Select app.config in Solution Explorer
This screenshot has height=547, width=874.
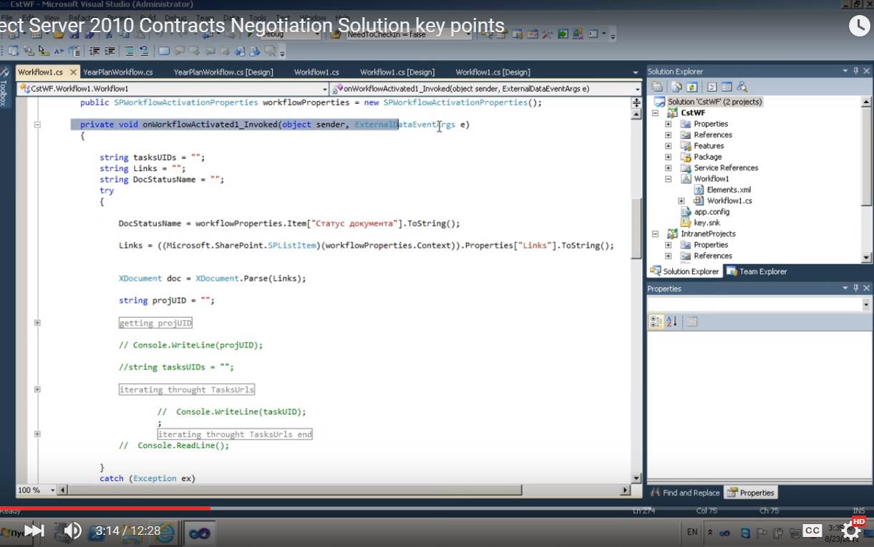(712, 212)
